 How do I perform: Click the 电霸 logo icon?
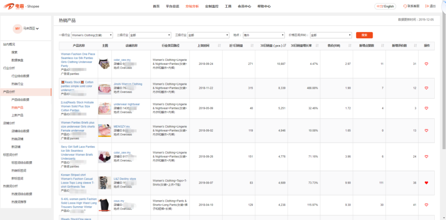[x=9, y=6]
